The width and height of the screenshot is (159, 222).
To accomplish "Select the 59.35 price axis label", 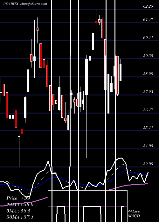I will tap(148, 55).
